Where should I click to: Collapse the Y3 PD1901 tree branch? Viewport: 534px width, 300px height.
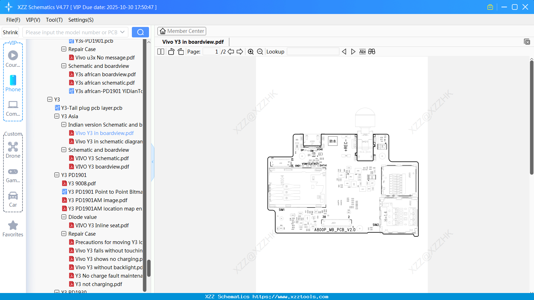point(57,175)
